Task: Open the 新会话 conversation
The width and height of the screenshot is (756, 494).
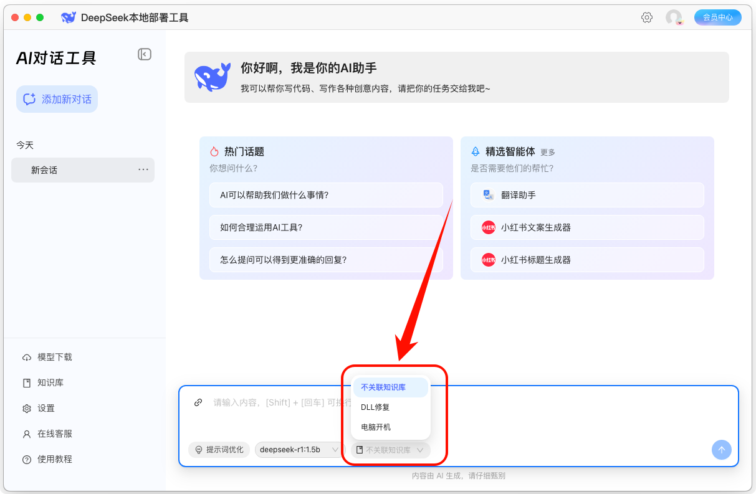Action: point(83,170)
